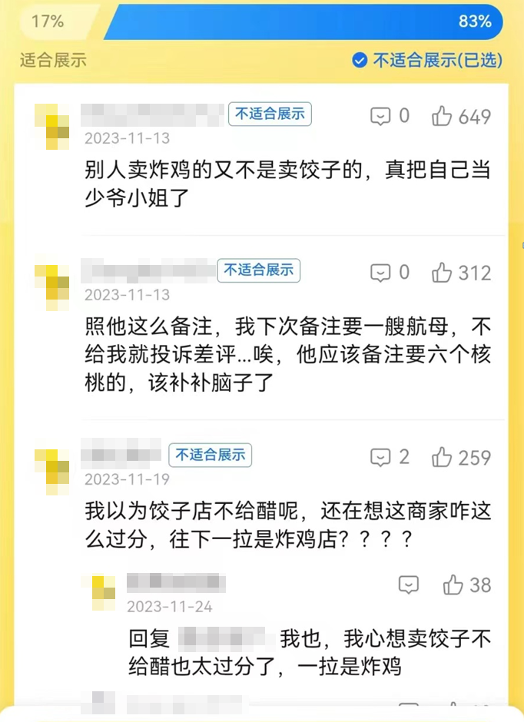This screenshot has width=524, height=722.
Task: Click the comment bubble icon on the 回复 reply
Action: (x=410, y=585)
